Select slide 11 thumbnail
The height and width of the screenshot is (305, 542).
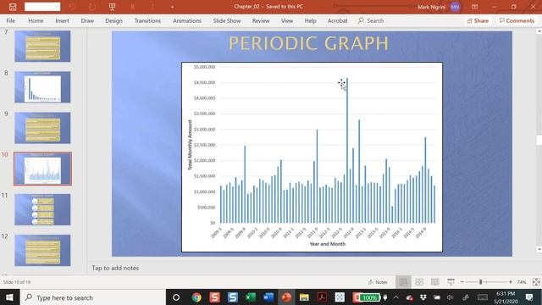click(x=42, y=209)
